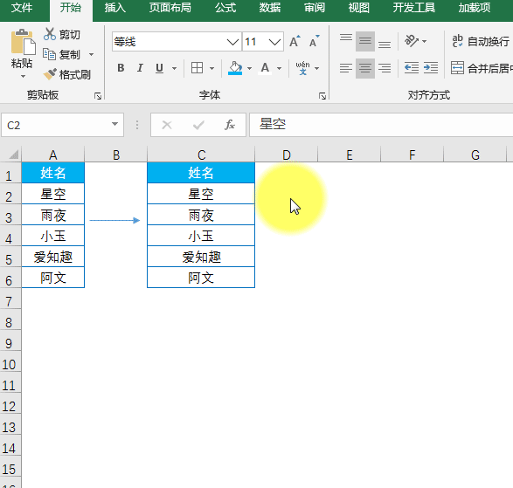Switch to the 公式 (Formulas) tab

pos(225,8)
